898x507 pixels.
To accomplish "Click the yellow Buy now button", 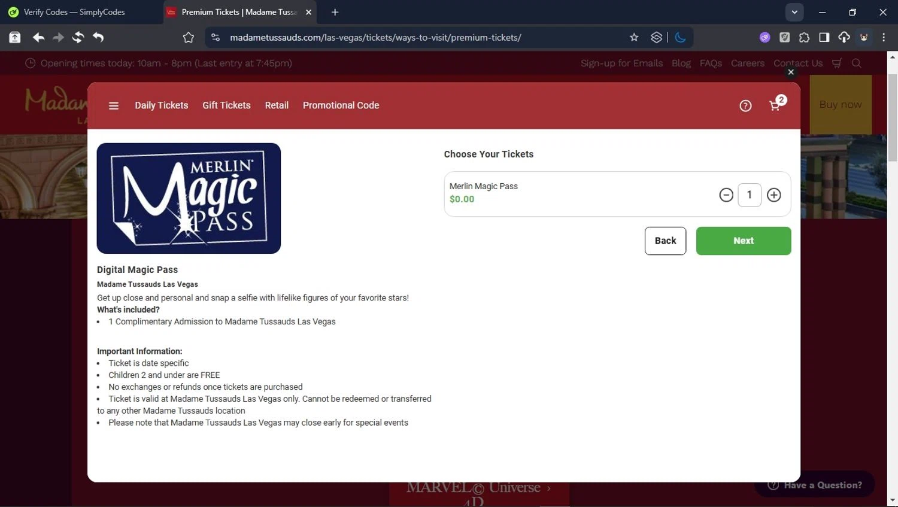I will coord(841,104).
